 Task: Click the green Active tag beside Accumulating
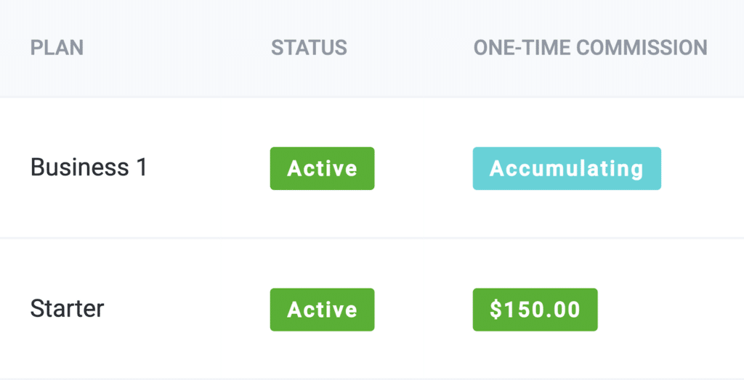(322, 168)
